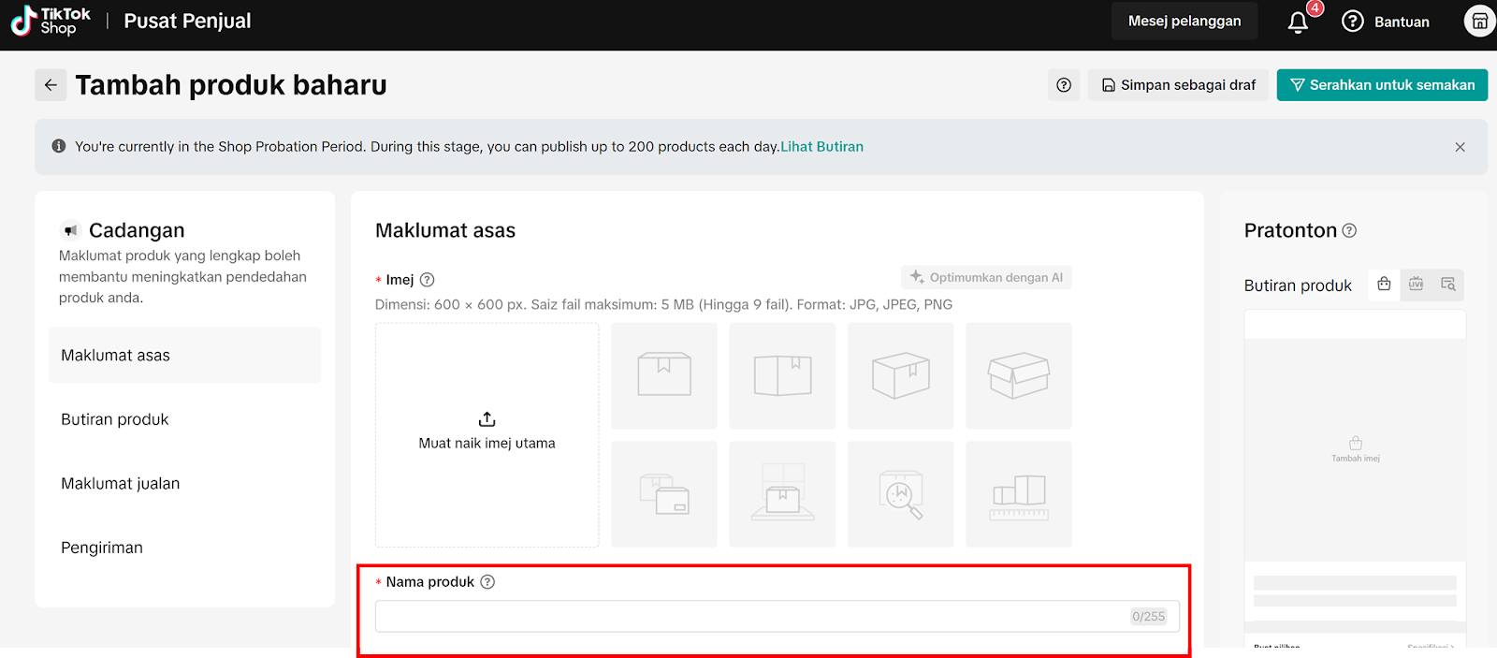Open the Pengiriman section
This screenshot has width=1497, height=658.
pyautogui.click(x=102, y=548)
